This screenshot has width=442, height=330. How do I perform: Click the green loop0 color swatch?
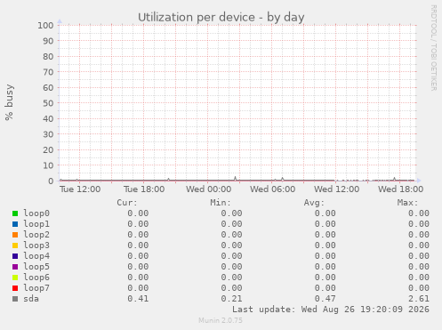[15, 213]
